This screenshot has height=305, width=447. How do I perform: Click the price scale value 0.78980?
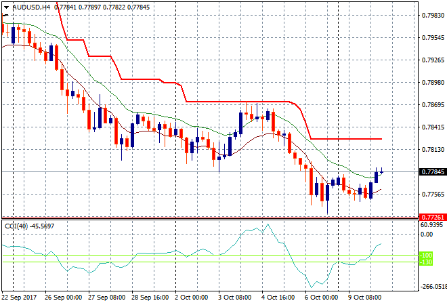tap(433, 83)
